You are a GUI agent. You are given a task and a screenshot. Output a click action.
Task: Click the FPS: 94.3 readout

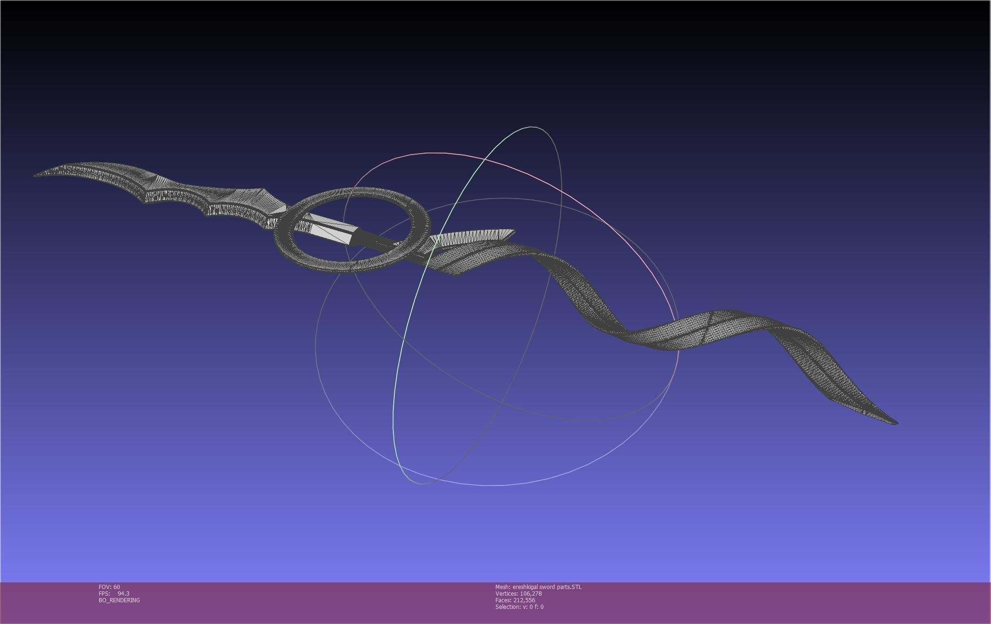click(114, 593)
